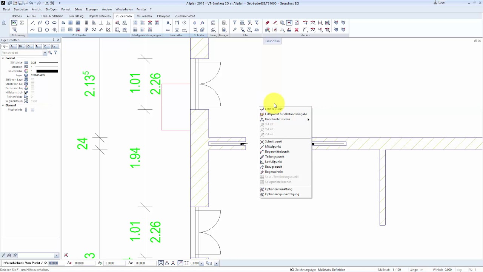Click the Δz coordinate input field
Viewport: 483px width, 272px height.
tap(145, 263)
